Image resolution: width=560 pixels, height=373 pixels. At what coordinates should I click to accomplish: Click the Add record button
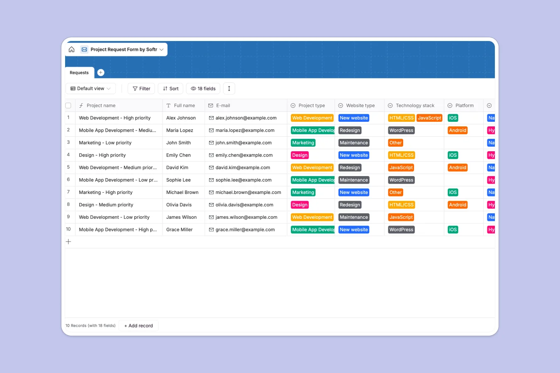(x=138, y=325)
